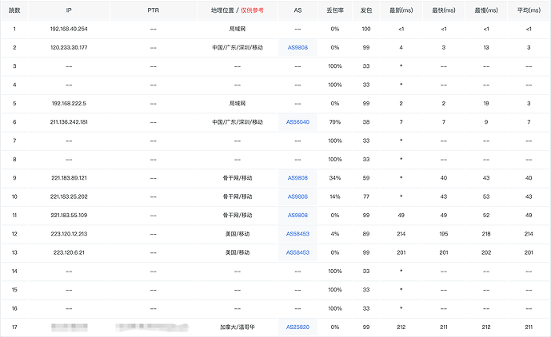Select the IP 221.183.89.121
The width and height of the screenshot is (551, 337).
pyautogui.click(x=69, y=177)
